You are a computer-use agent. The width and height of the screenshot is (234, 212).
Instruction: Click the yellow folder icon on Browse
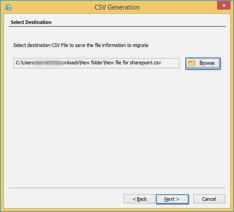(192, 63)
